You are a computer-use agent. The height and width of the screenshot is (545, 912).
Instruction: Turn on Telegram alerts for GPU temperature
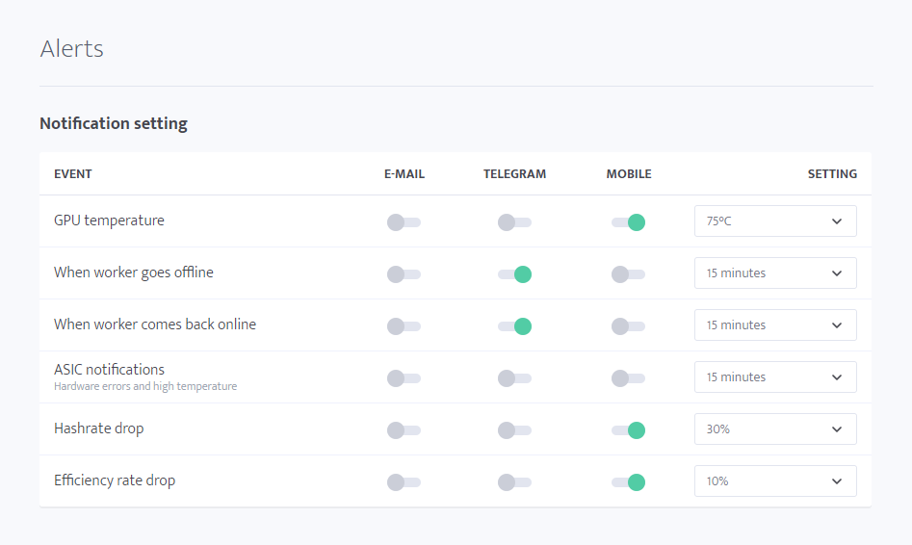[x=514, y=222]
